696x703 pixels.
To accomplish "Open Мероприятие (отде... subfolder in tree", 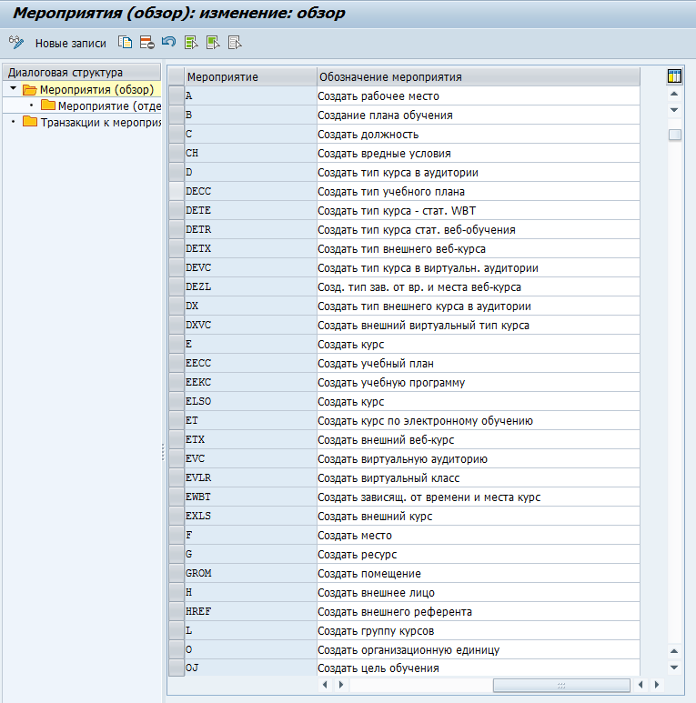I will point(101,106).
